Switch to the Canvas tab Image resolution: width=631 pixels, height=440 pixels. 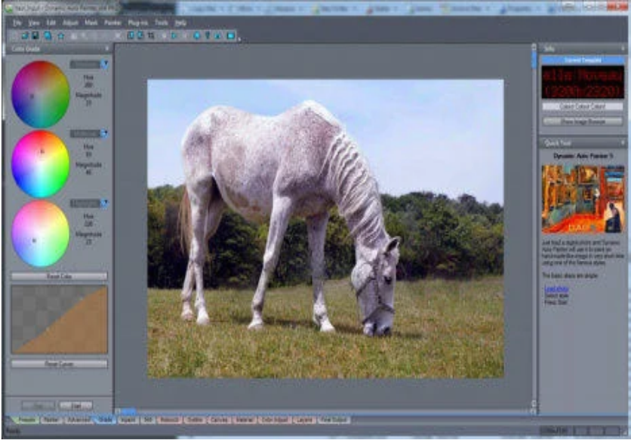point(220,420)
